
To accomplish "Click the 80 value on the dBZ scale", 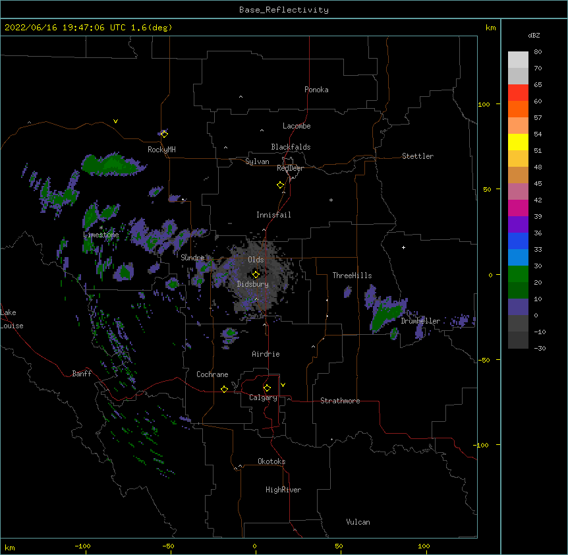I will (x=538, y=52).
